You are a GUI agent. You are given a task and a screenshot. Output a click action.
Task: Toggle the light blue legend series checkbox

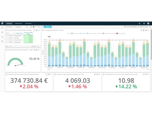(x=81, y=33)
